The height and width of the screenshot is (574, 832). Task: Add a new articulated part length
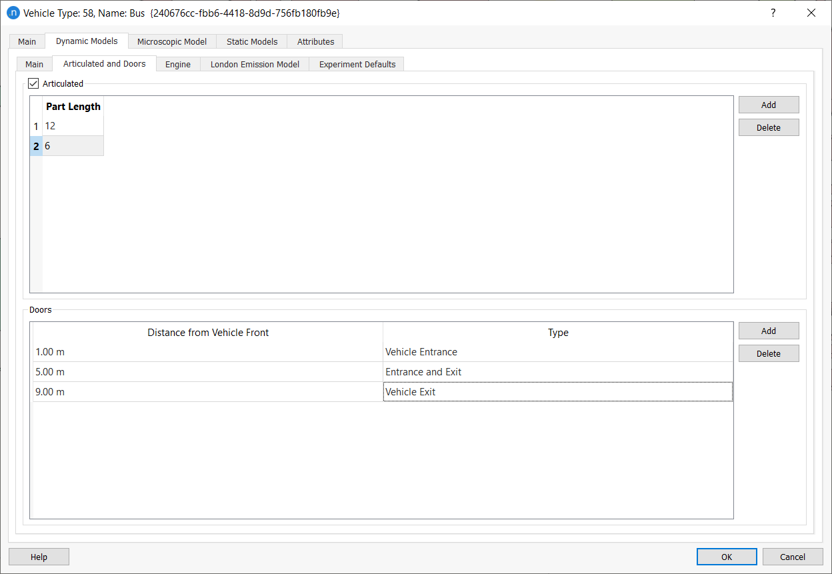pos(768,105)
